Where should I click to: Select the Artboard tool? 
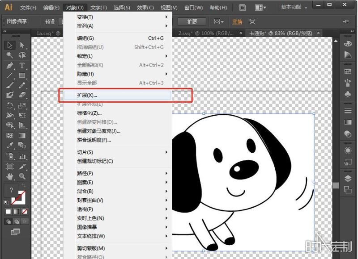coord(9,167)
